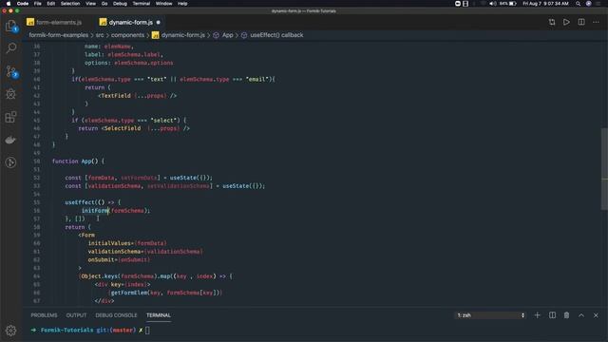
Task: Select the 1: zsh terminal dropdown
Action: pyautogui.click(x=490, y=315)
